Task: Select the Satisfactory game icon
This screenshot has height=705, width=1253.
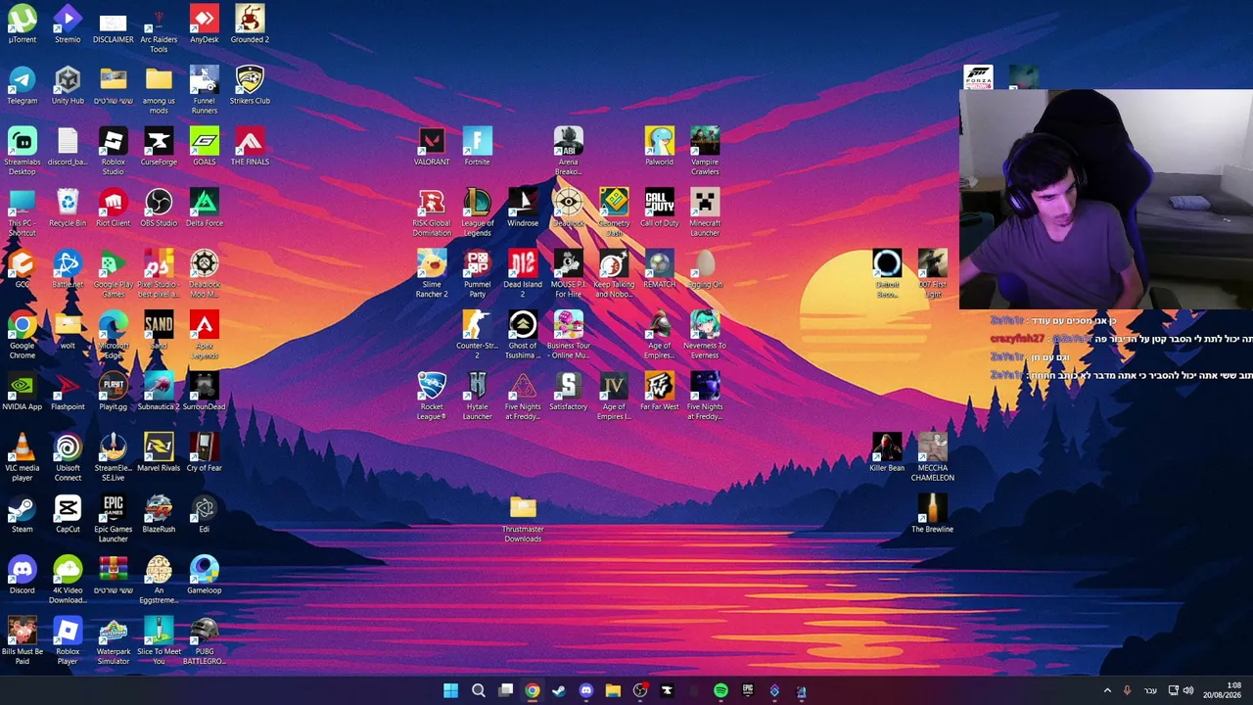Action: coord(568,392)
